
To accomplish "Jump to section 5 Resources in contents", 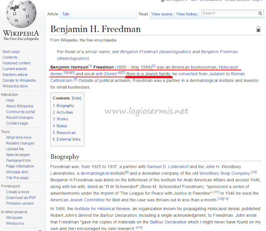I will 64,133.
